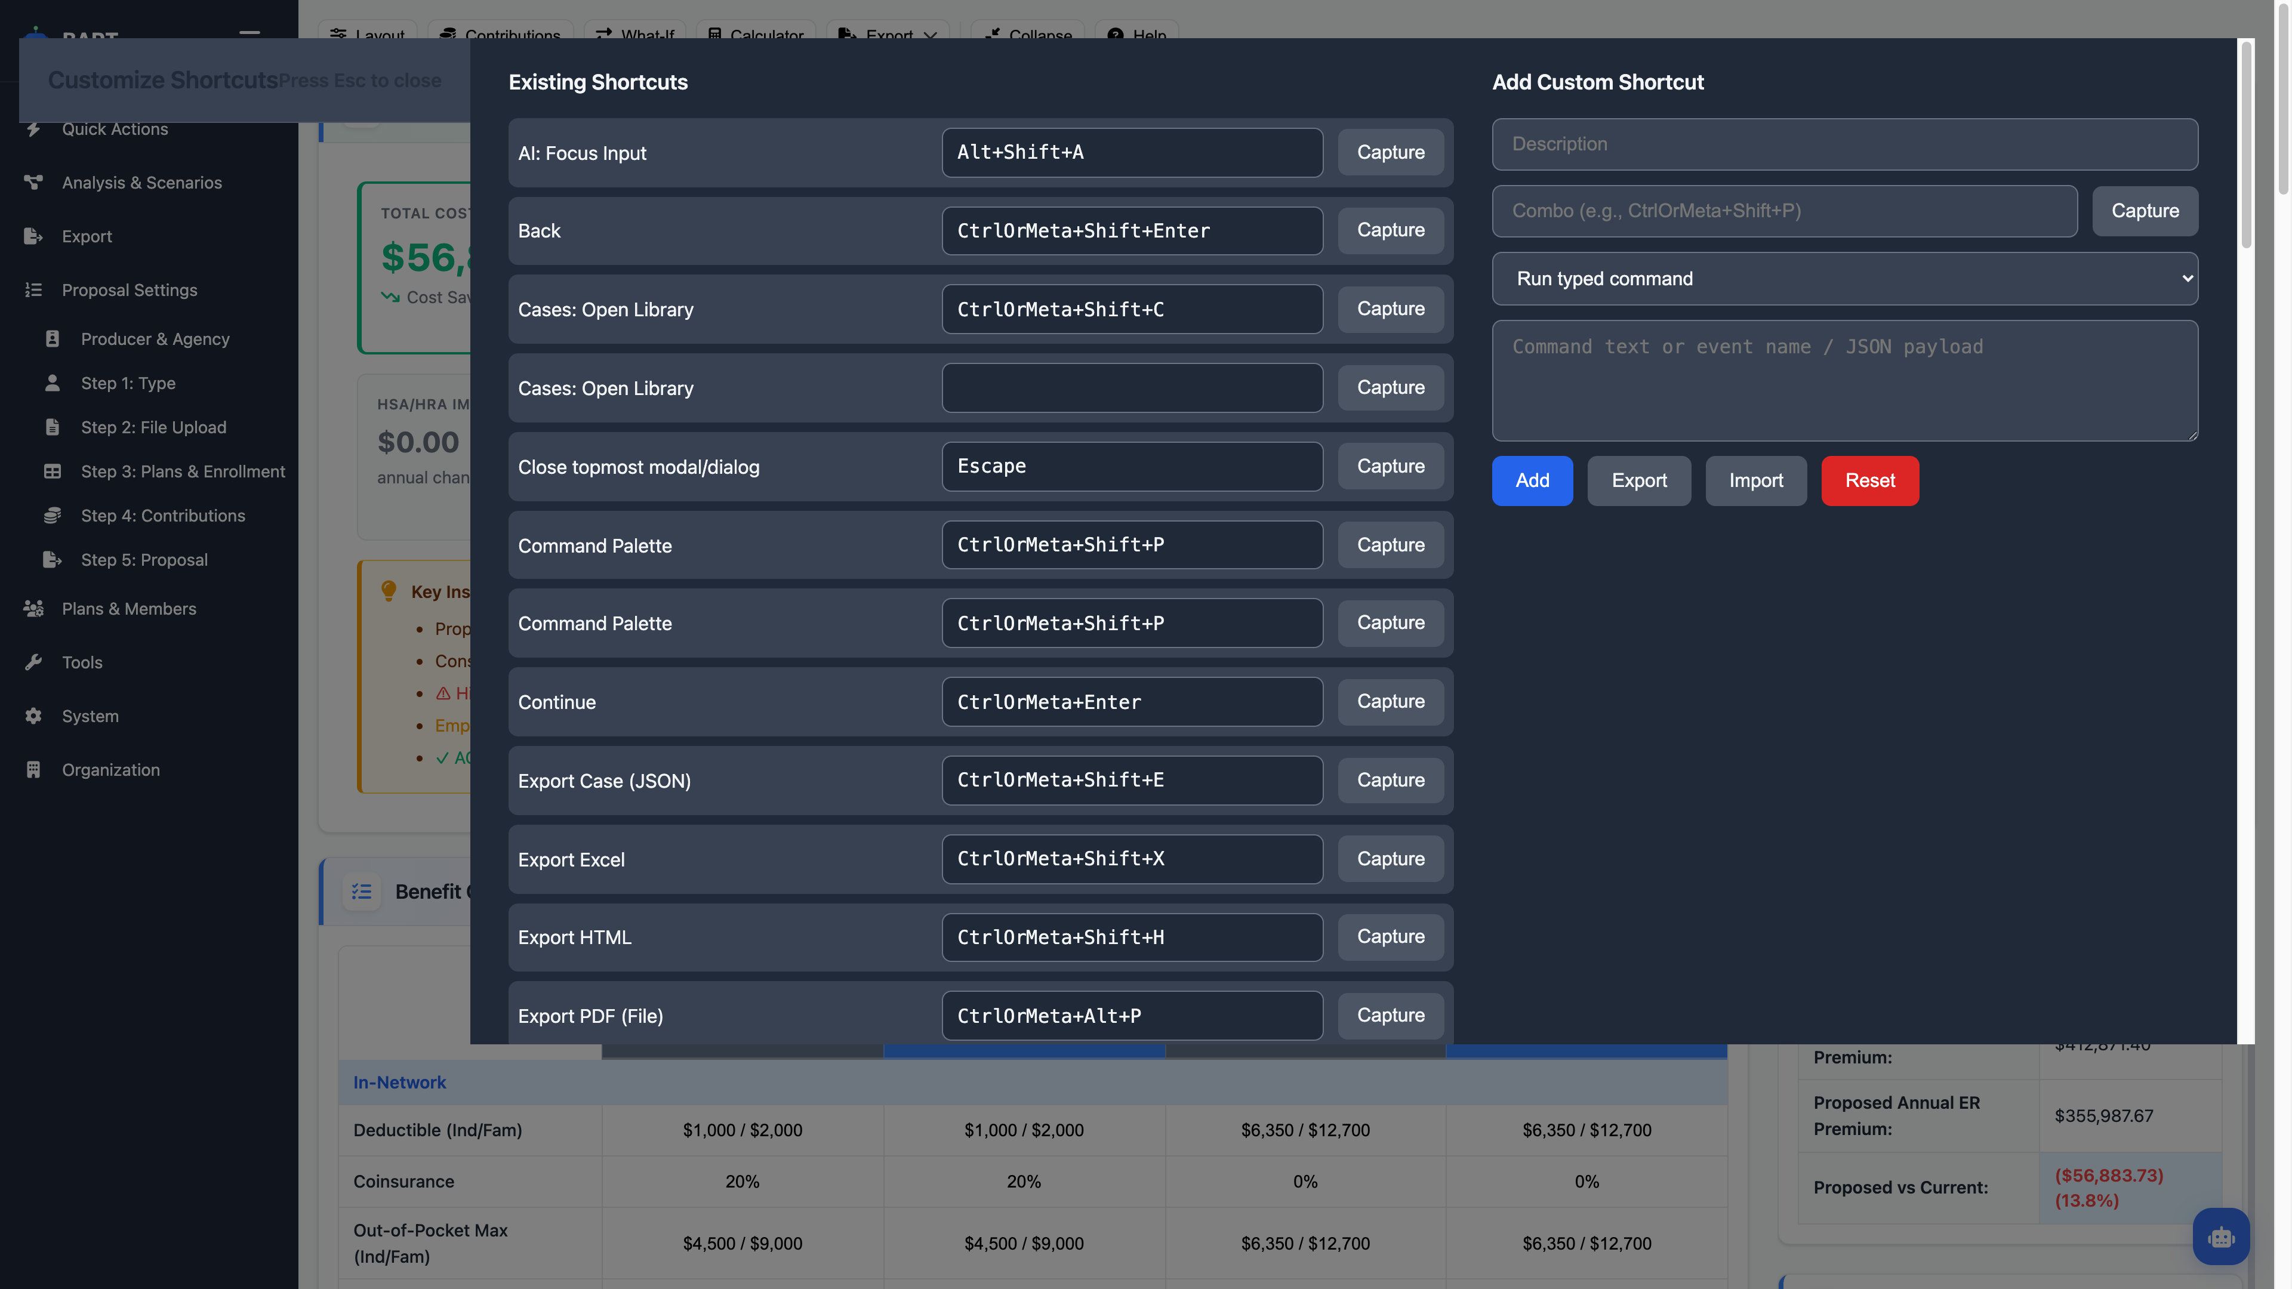This screenshot has height=1289, width=2292.
Task: Click the System gear icon
Action: point(34,716)
